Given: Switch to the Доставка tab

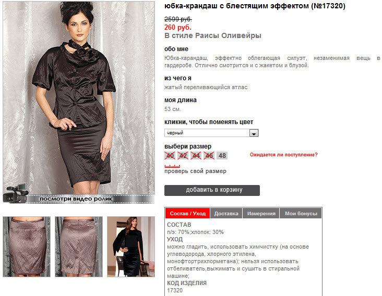Looking at the screenshot, I should [x=226, y=213].
